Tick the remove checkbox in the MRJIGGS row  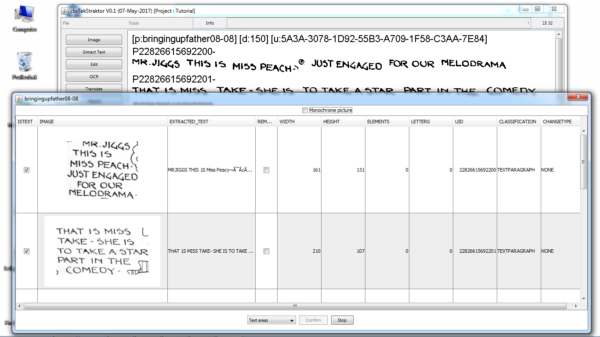[266, 170]
